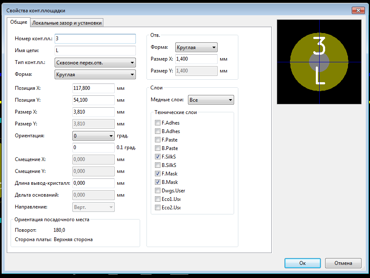This screenshot has width=370, height=278.
Task: Enable the F.Adhes layer checkbox
Action: click(x=157, y=123)
